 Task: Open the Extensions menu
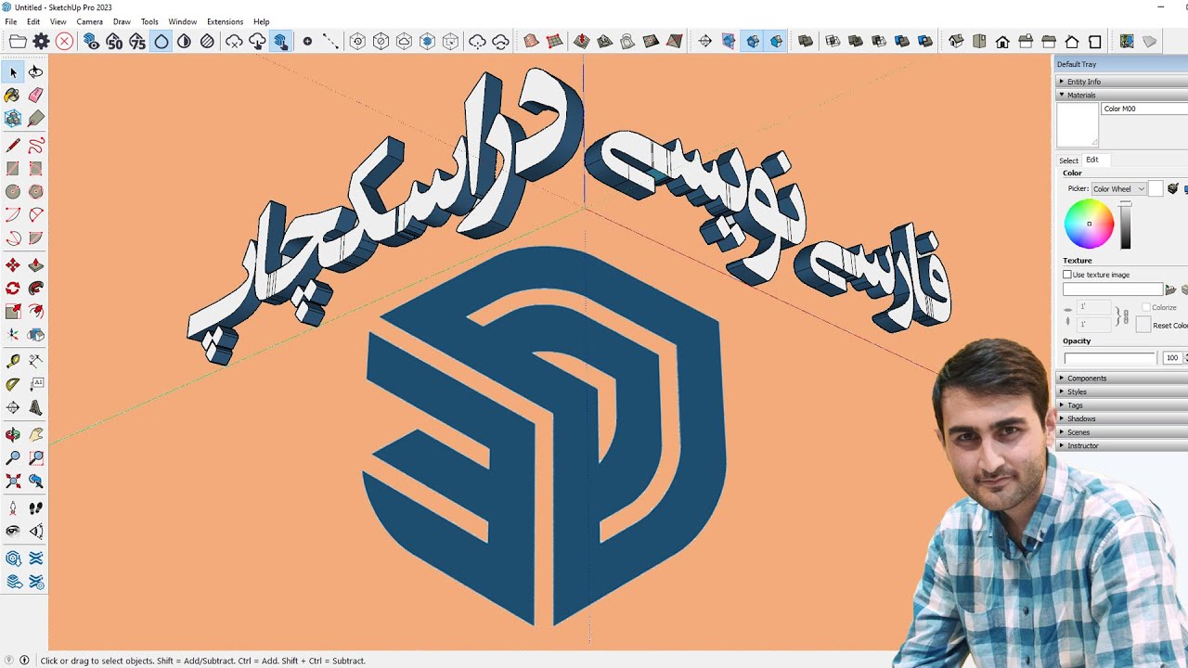click(x=225, y=21)
